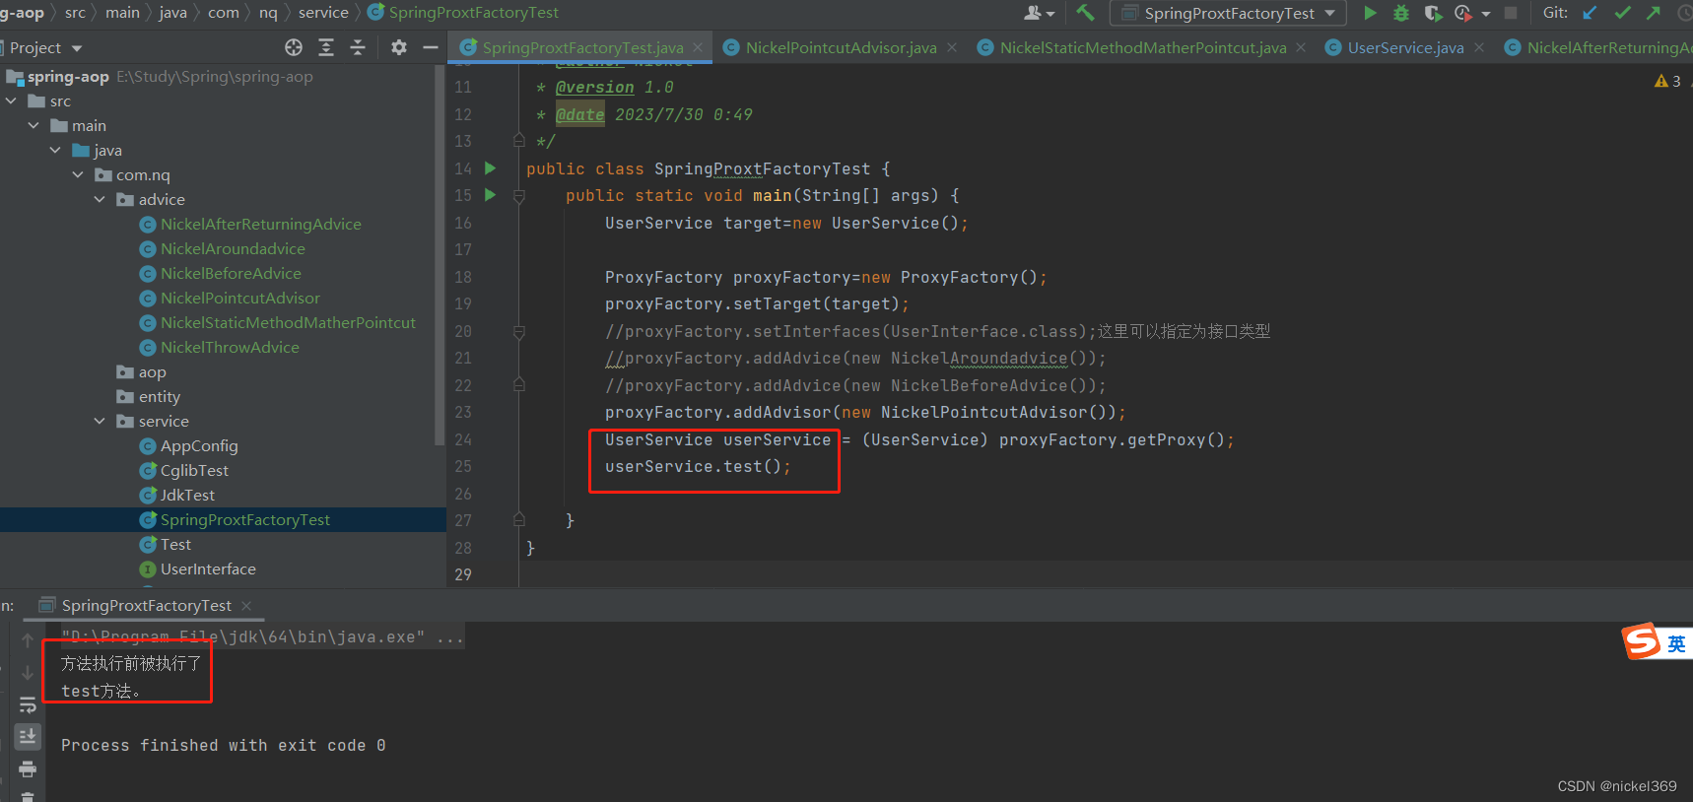Run with Coverage from the toolbar

(x=1433, y=13)
